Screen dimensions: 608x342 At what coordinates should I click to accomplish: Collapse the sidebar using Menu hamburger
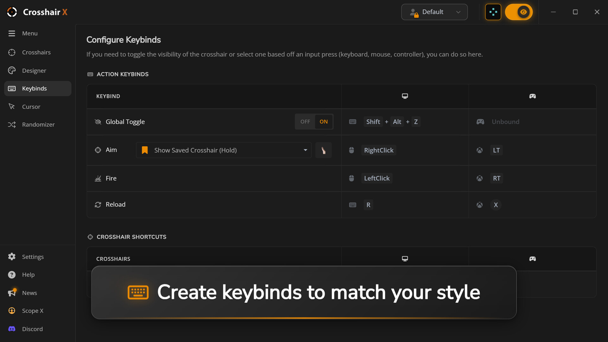(12, 33)
